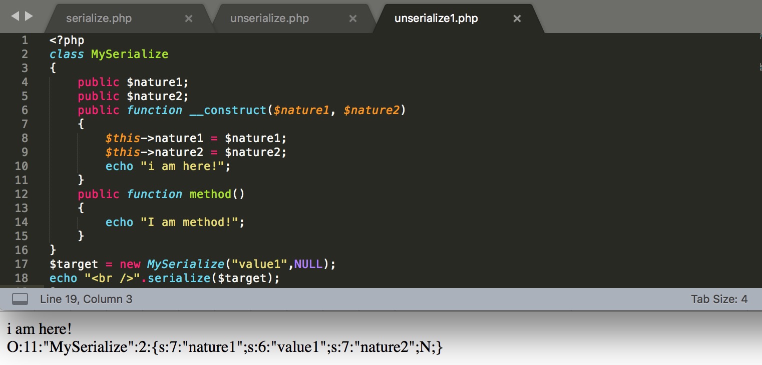Image resolution: width=762 pixels, height=365 pixels.
Task: Close the serialize.php tab
Action: (x=189, y=18)
